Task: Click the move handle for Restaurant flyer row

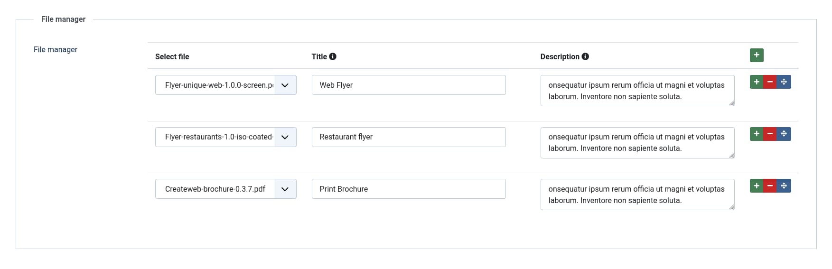Action: click(x=784, y=134)
